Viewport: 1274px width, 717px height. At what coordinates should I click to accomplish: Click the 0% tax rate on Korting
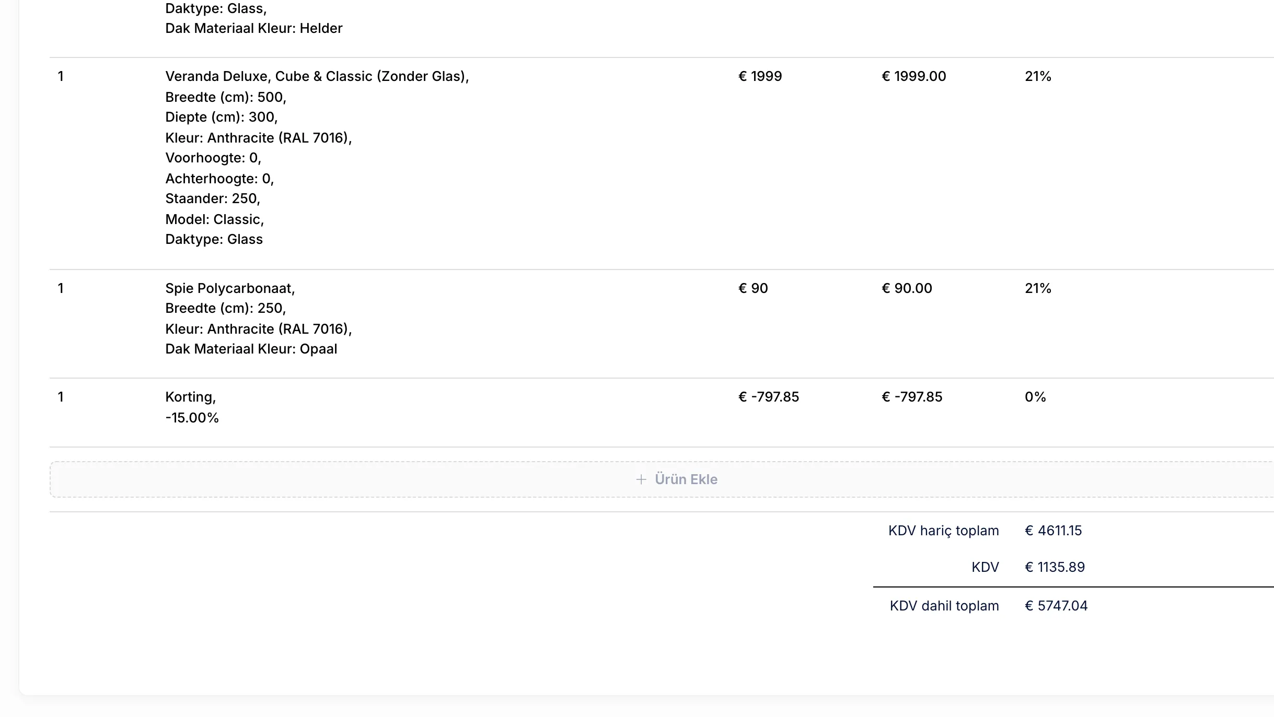pyautogui.click(x=1035, y=397)
